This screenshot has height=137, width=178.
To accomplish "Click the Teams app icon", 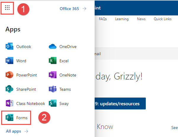I will [x=53, y=89].
